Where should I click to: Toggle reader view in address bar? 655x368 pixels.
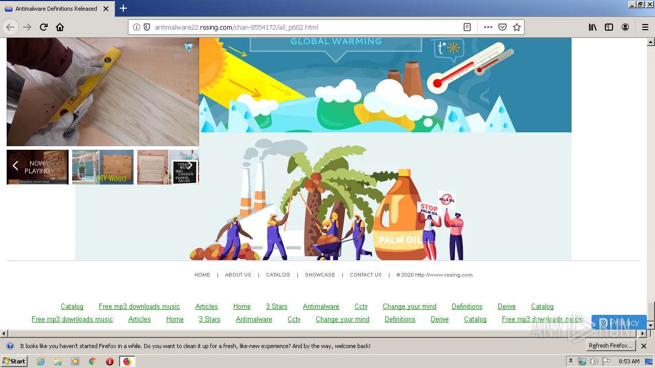click(467, 27)
